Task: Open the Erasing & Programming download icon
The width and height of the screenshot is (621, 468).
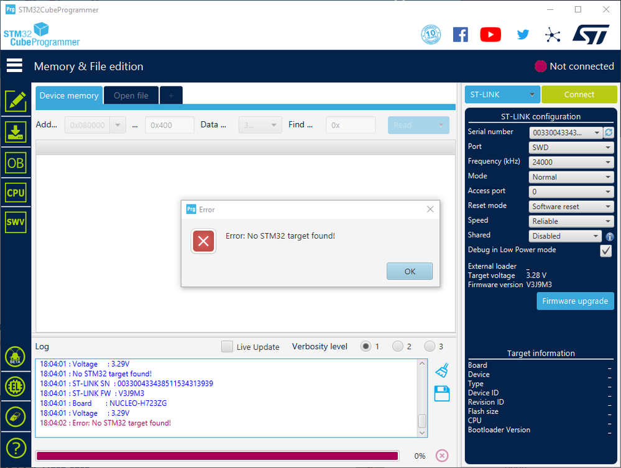Action: 16,132
